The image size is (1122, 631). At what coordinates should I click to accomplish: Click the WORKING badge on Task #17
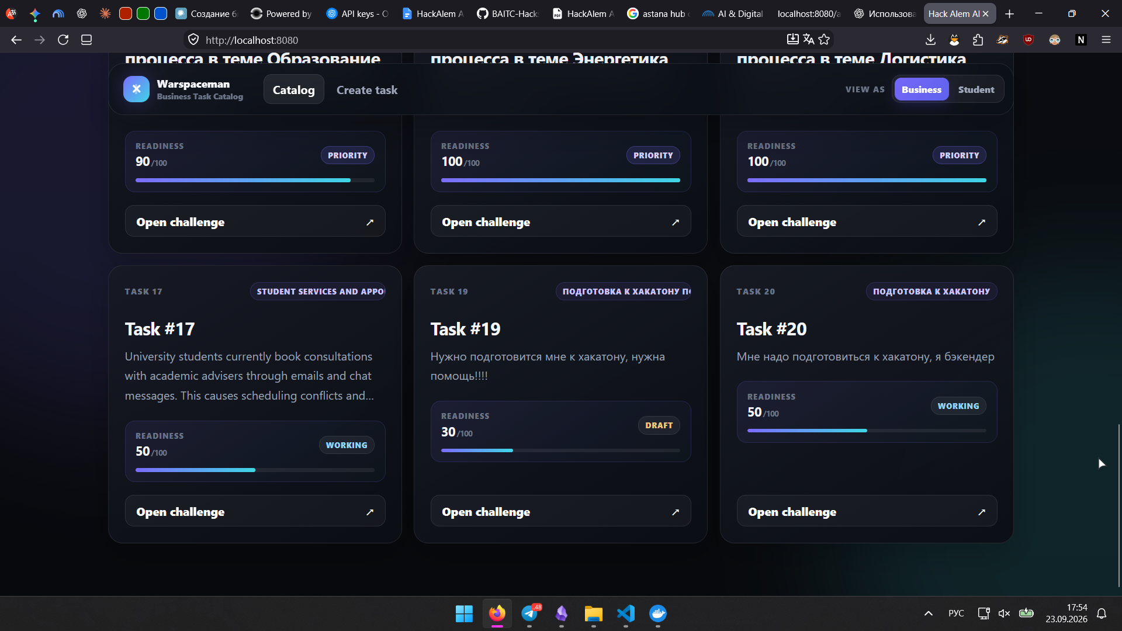pos(347,445)
